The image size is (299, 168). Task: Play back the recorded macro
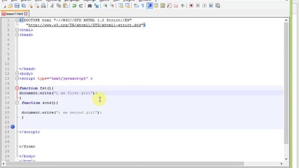point(205,6)
